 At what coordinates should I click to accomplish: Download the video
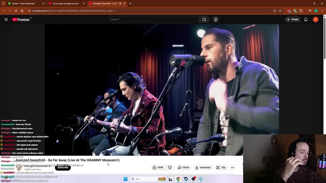[203, 167]
